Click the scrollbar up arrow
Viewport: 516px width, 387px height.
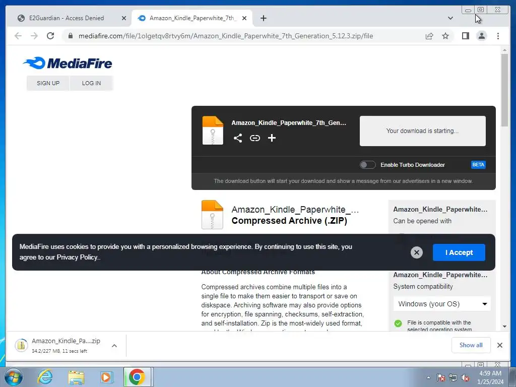(504, 50)
